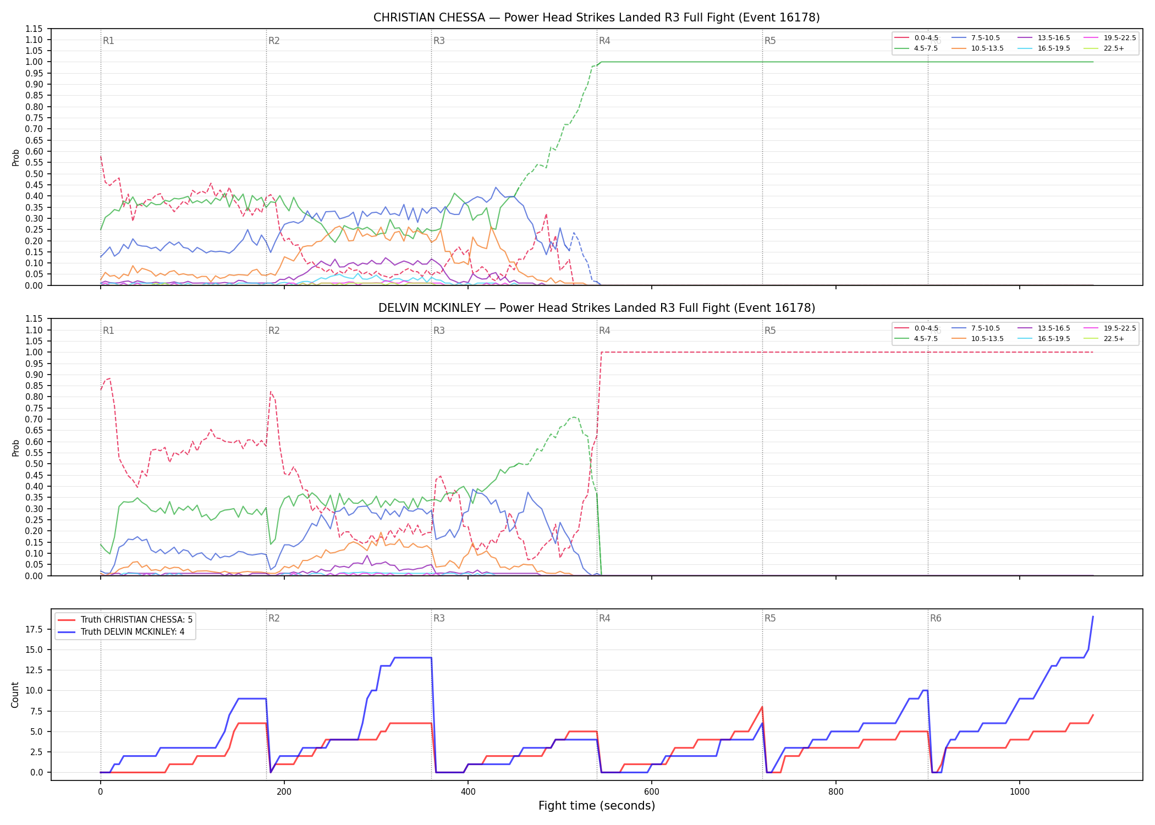Viewport: 1155px width, 825px height.
Task: Select the 4.5-7.5 legend entry in McKinley chart
Action: point(916,339)
